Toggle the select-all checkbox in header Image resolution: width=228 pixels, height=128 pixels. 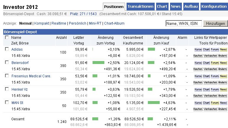pyautogui.click(x=7, y=38)
